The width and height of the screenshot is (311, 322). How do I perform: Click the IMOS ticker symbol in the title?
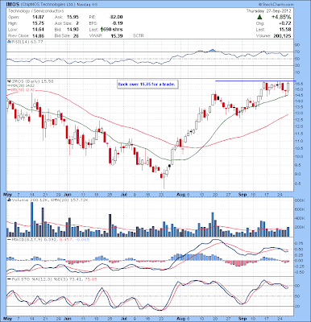pyautogui.click(x=14, y=5)
